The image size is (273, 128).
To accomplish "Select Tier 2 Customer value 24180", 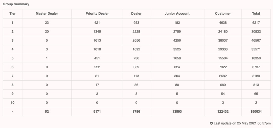I will tap(223, 31).
